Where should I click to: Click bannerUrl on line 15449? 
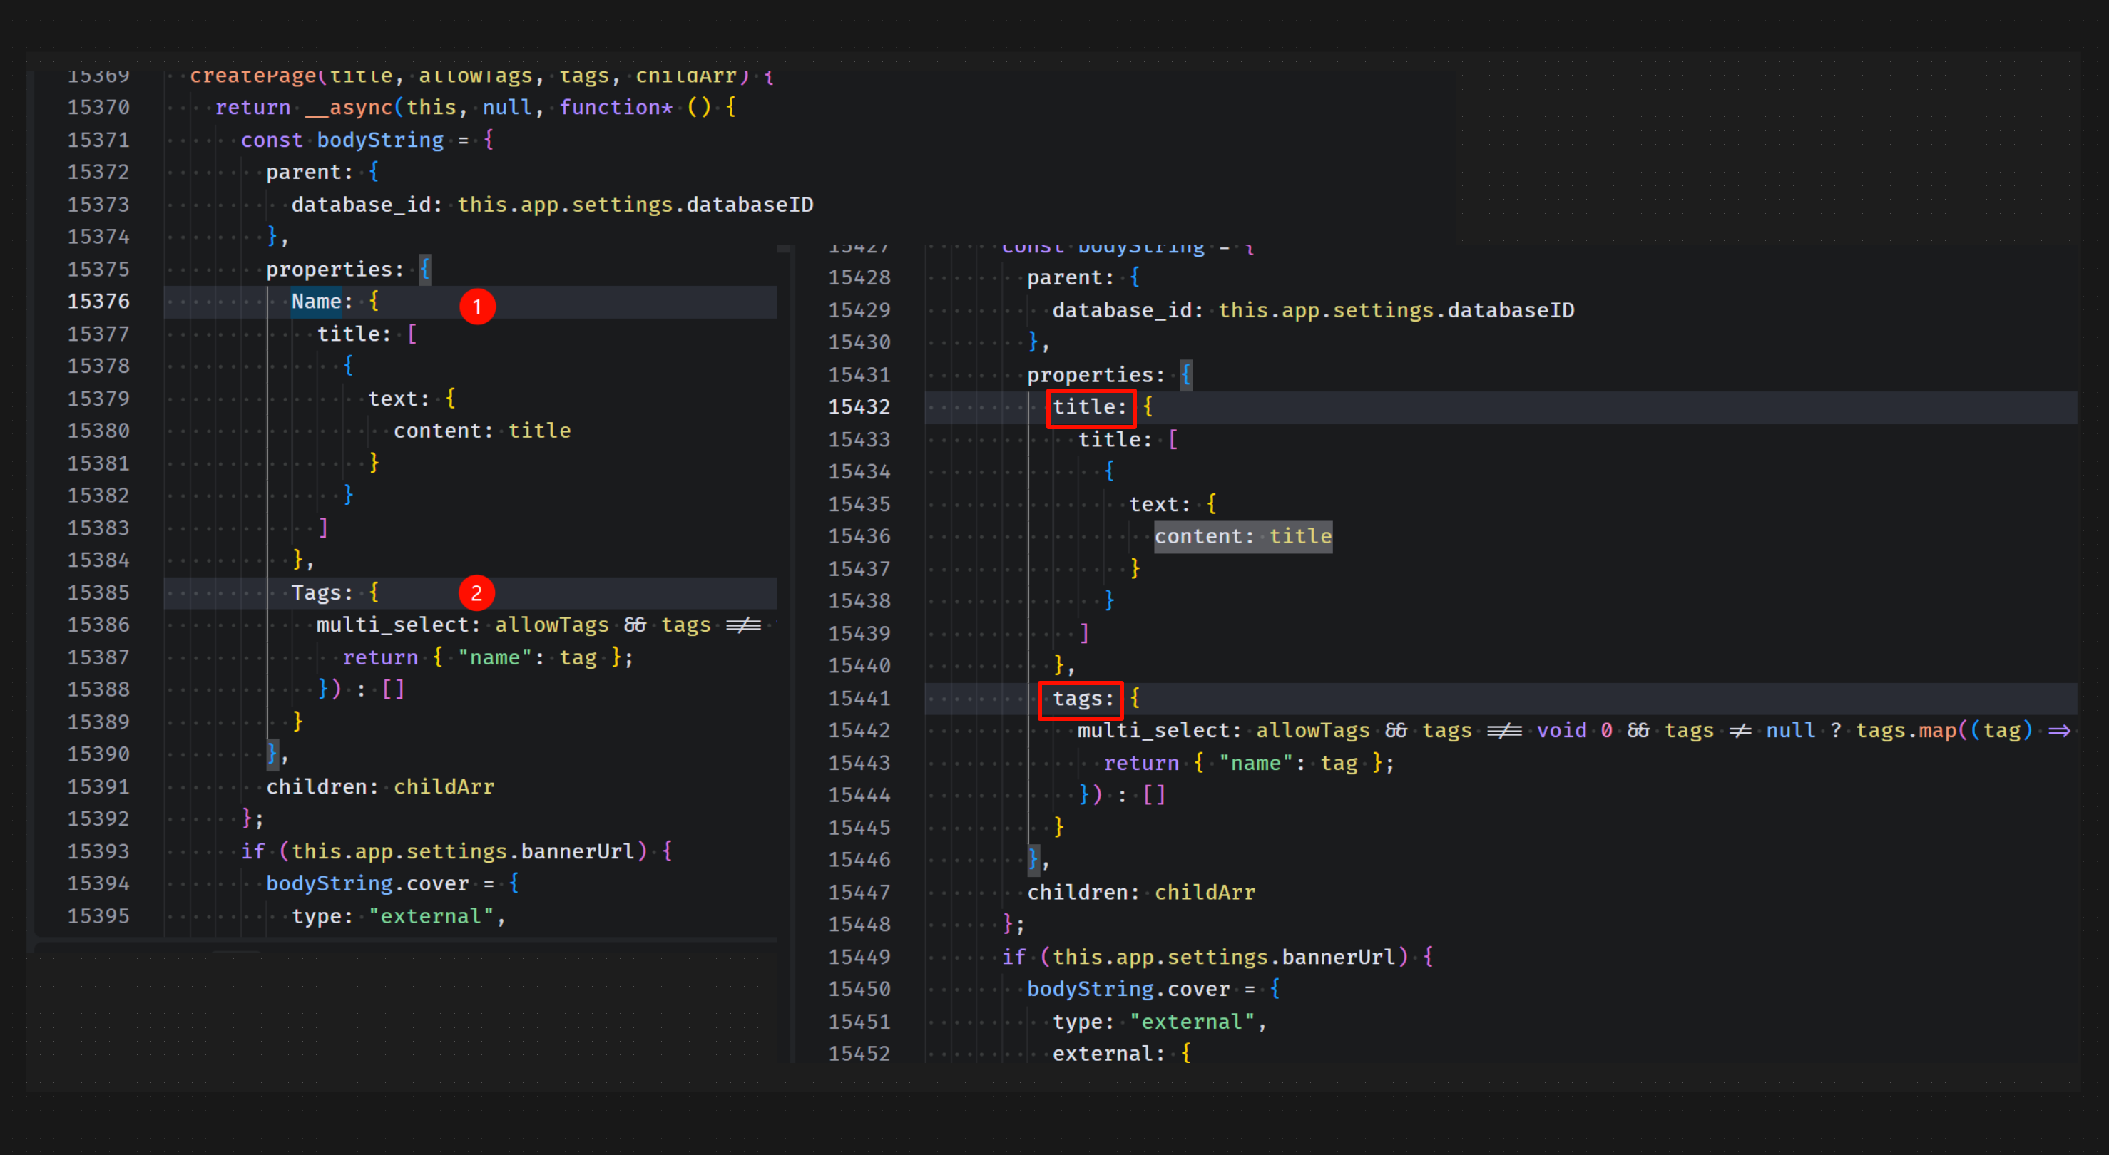pos(1338,957)
